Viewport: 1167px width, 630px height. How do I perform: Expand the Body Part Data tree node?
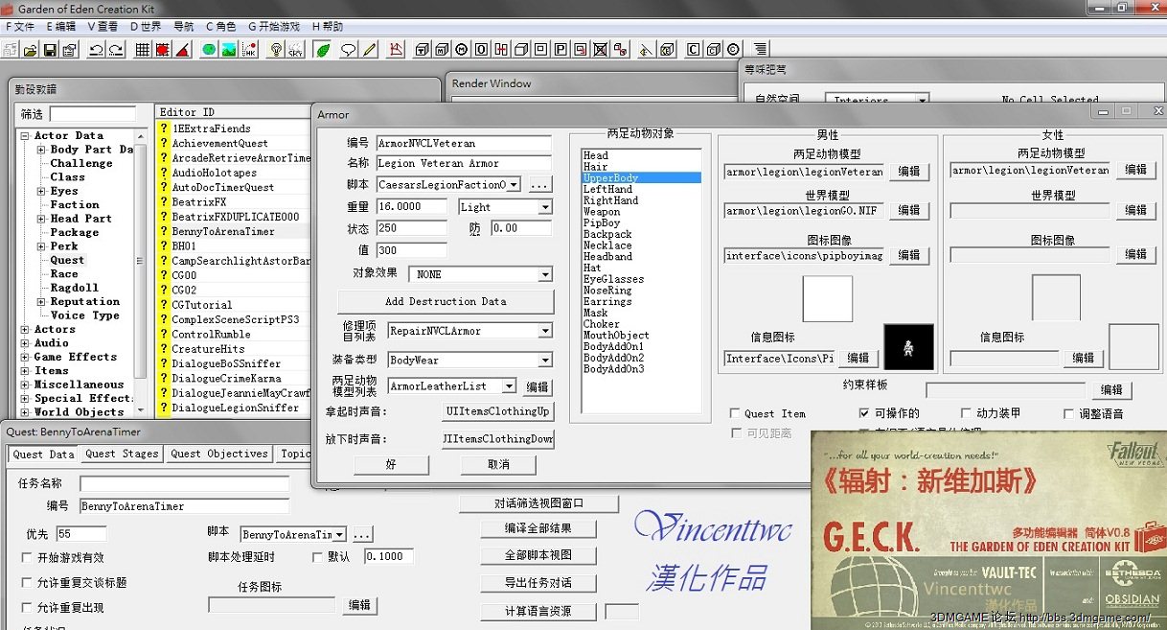41,150
